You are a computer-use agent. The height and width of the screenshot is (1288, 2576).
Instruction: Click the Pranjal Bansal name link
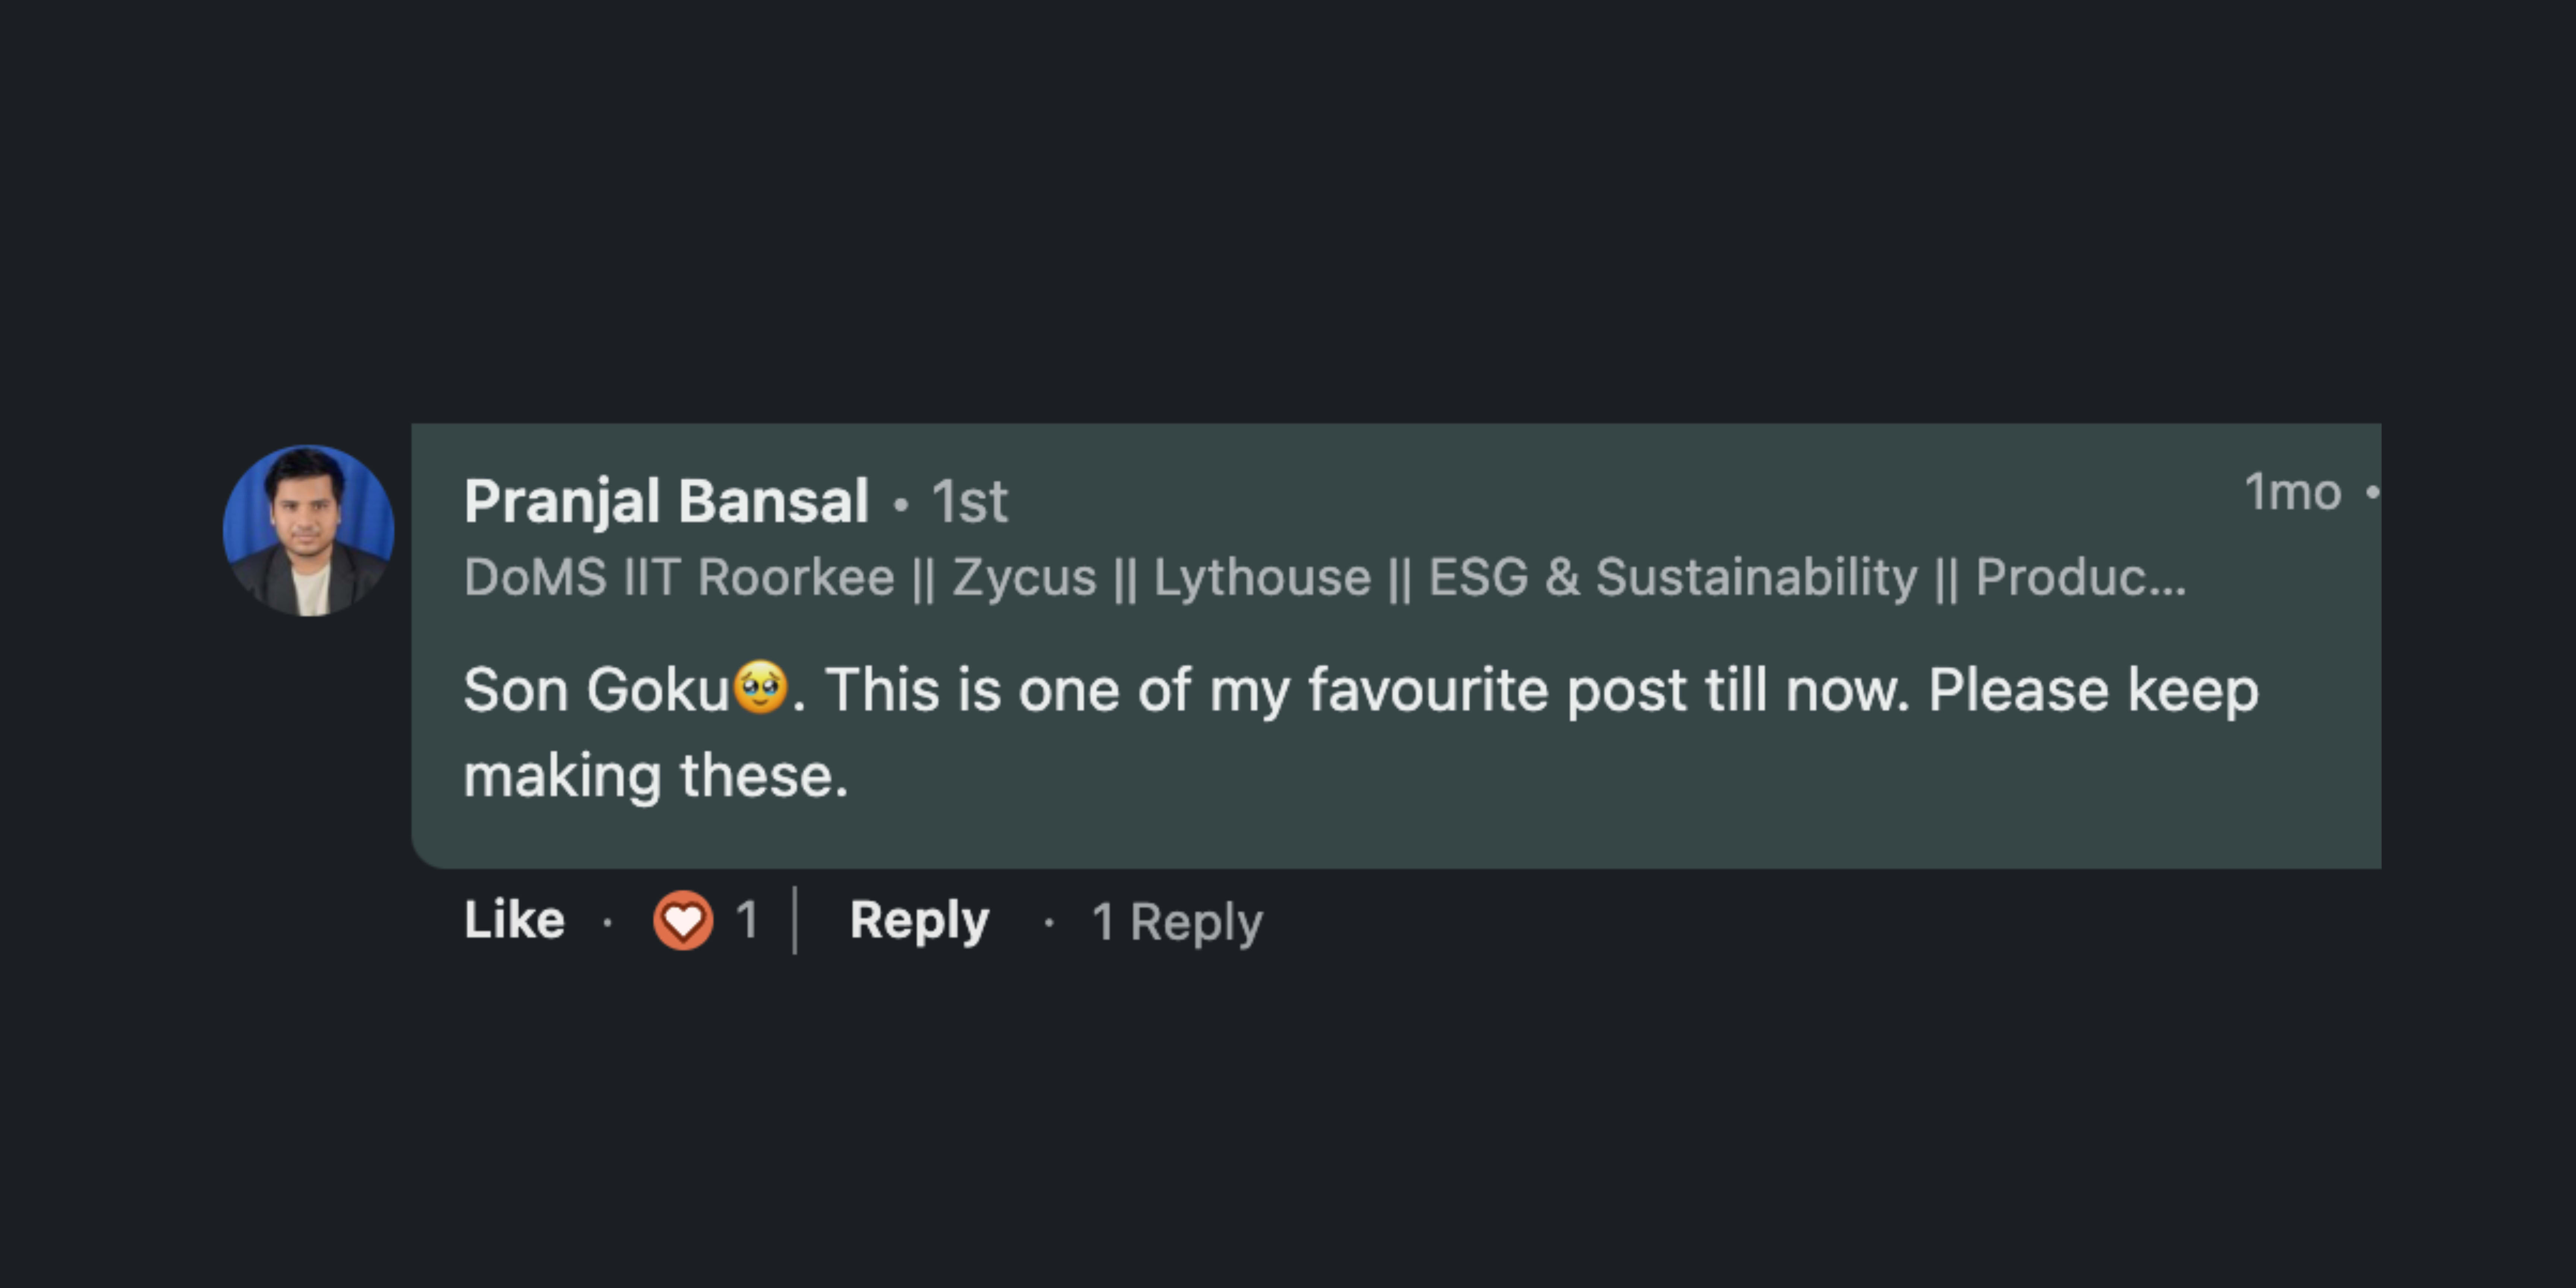666,500
